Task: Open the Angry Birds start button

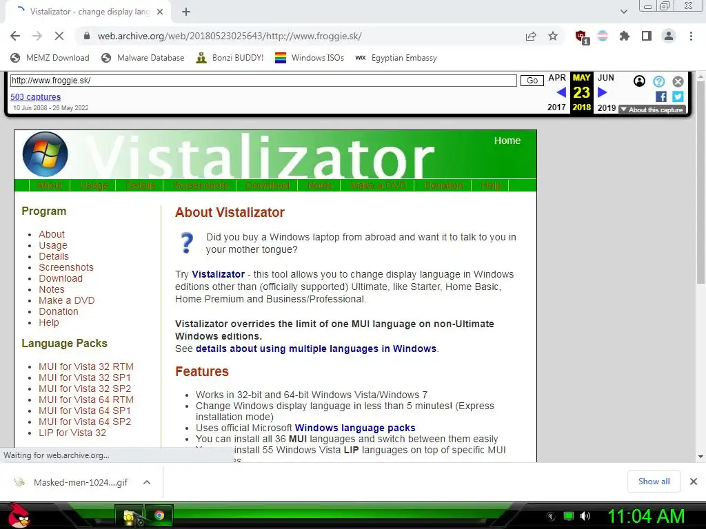Action: tap(18, 515)
